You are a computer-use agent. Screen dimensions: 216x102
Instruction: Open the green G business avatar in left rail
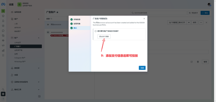(3, 11)
